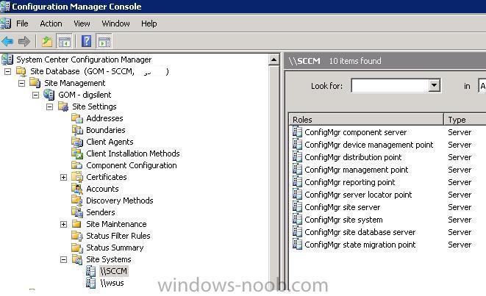Click the GOM - digsilent site globe icon
This screenshot has width=486, height=296.
(49, 95)
